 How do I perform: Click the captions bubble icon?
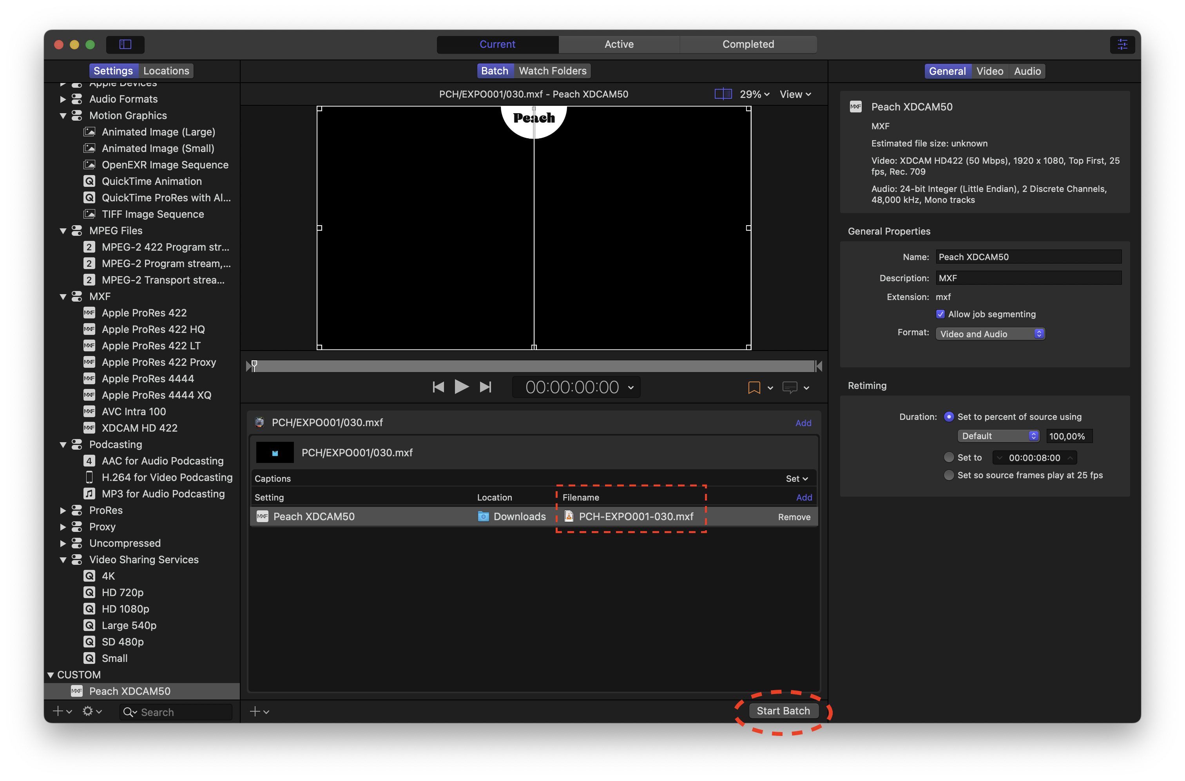click(x=790, y=387)
